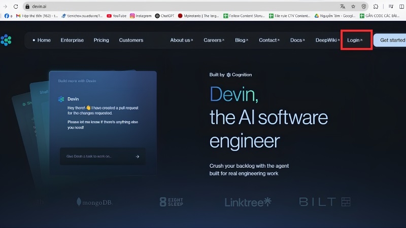The image size is (406, 228).
Task: Open the Pricing page
Action: click(101, 40)
